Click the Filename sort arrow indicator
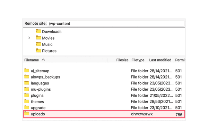This screenshot has width=208, height=139. click(x=43, y=60)
